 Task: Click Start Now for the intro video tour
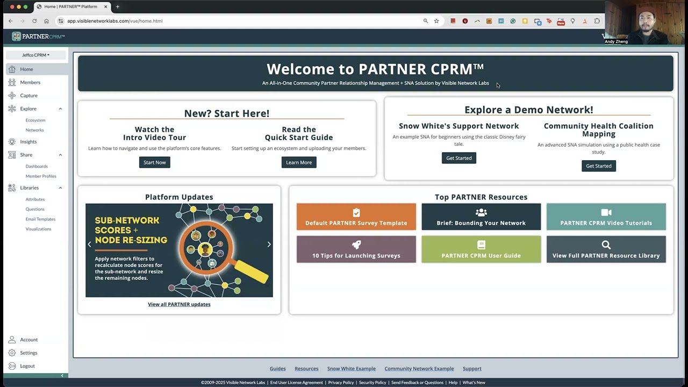pos(154,162)
